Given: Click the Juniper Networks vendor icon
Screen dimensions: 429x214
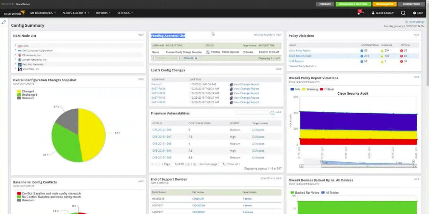Looking at the screenshot, I should pos(20,60).
